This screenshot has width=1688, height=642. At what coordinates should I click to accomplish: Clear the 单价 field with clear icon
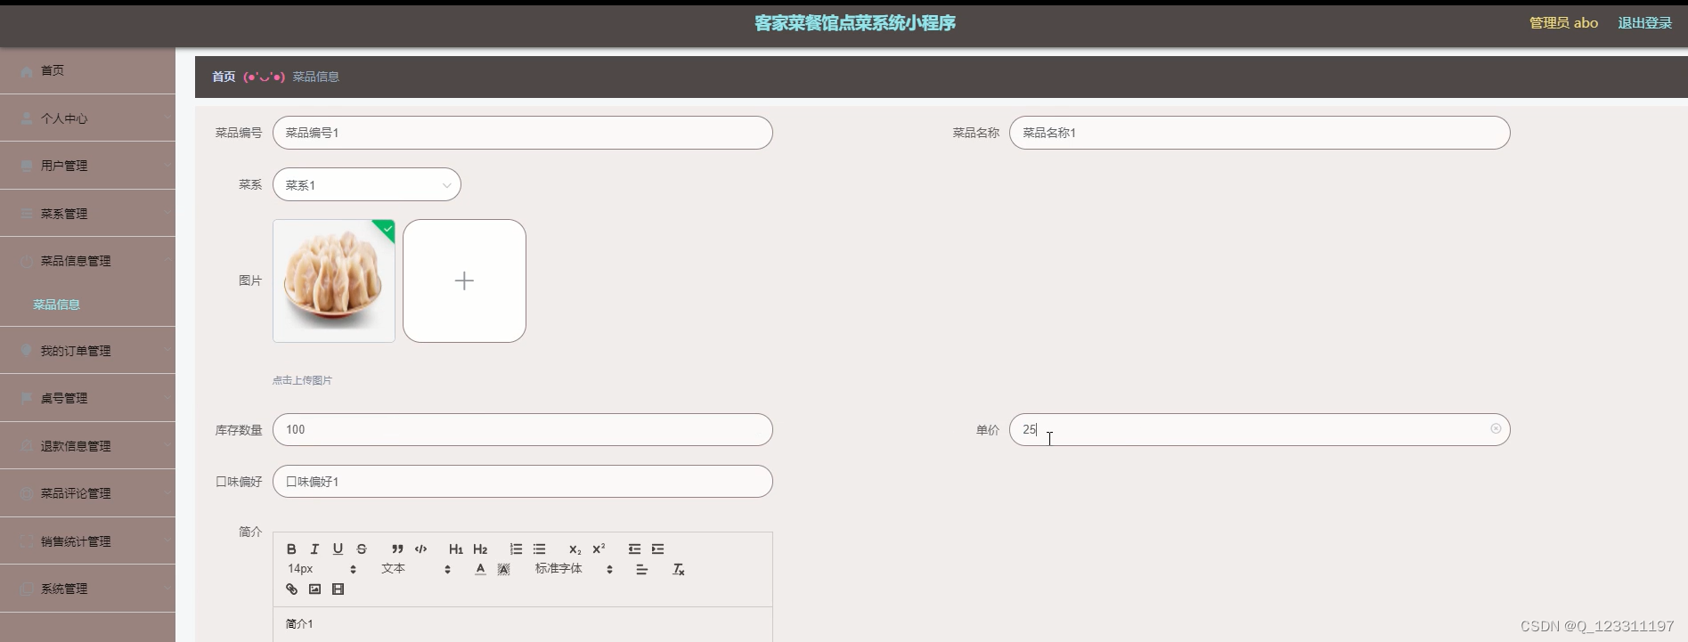coord(1496,429)
